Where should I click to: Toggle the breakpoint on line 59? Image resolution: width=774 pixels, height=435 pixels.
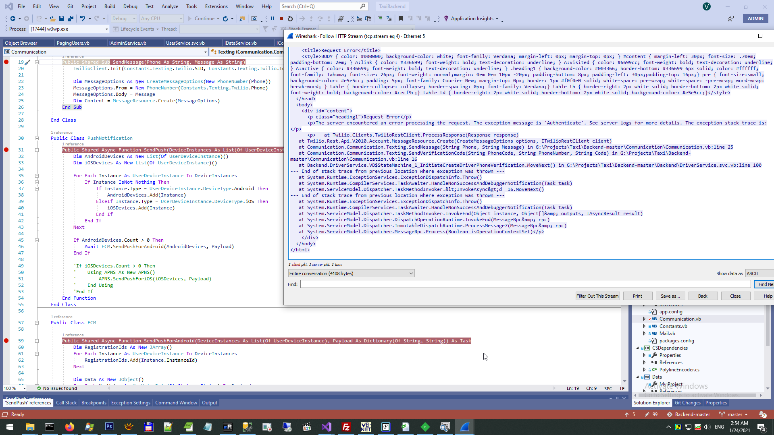click(6, 341)
